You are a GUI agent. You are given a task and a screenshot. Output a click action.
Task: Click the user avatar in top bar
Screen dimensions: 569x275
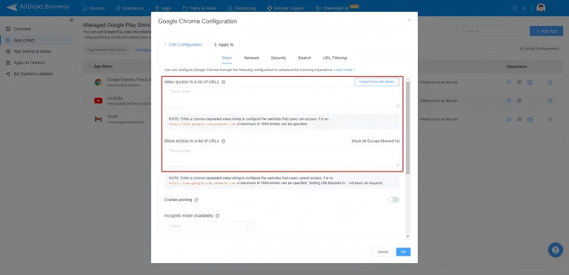(x=541, y=8)
